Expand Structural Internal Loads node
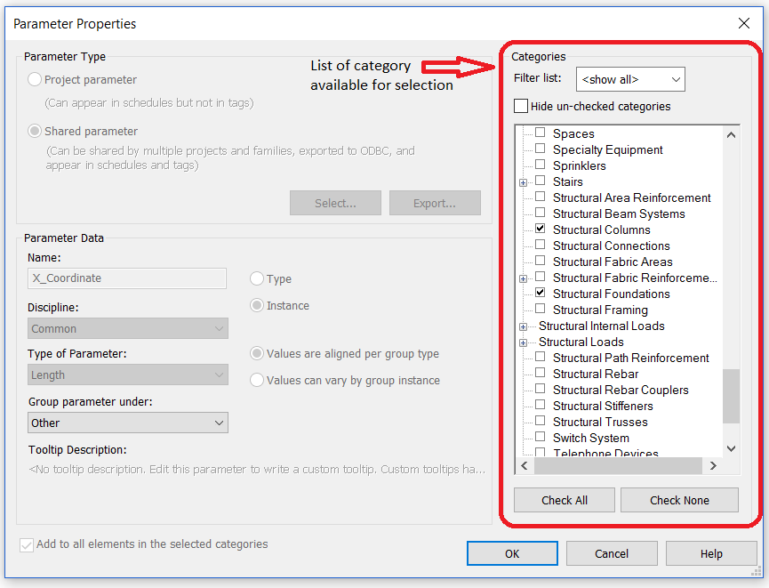Viewport: 769px width, 588px height. [524, 326]
